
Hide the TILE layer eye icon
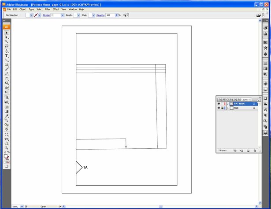219,108
